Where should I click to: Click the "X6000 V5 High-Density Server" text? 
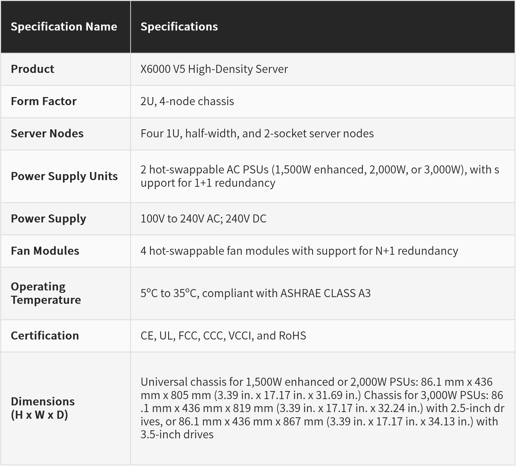214,69
